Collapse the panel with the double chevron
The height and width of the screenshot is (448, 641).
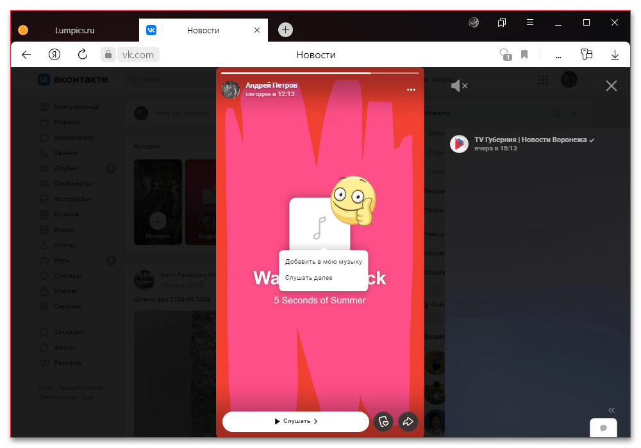point(611,410)
